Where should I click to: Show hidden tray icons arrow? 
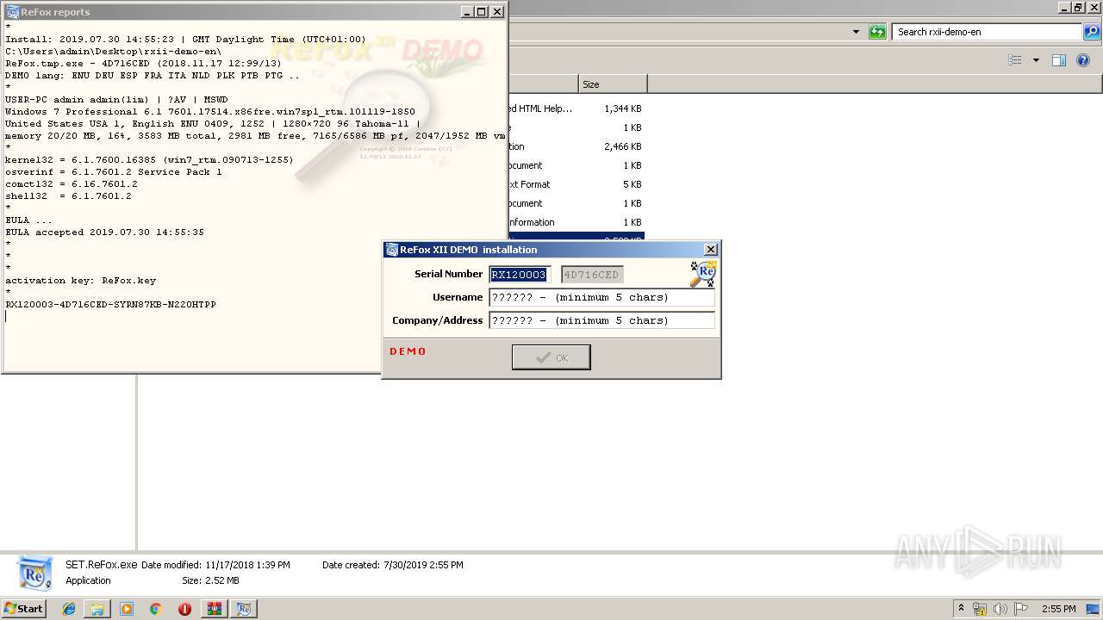pos(961,609)
